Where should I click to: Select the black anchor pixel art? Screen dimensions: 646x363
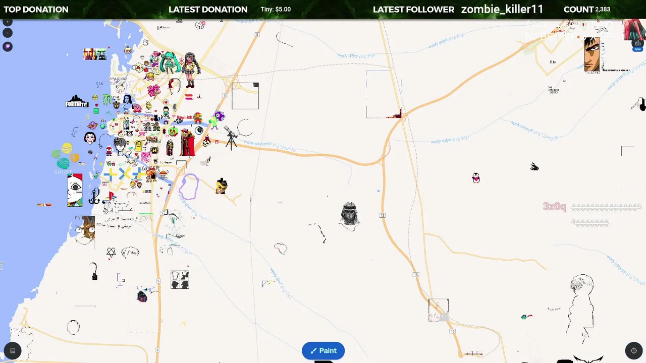point(94,196)
